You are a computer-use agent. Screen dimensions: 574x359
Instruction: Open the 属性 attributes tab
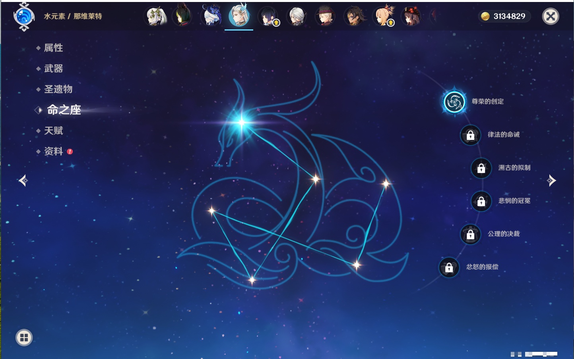53,48
